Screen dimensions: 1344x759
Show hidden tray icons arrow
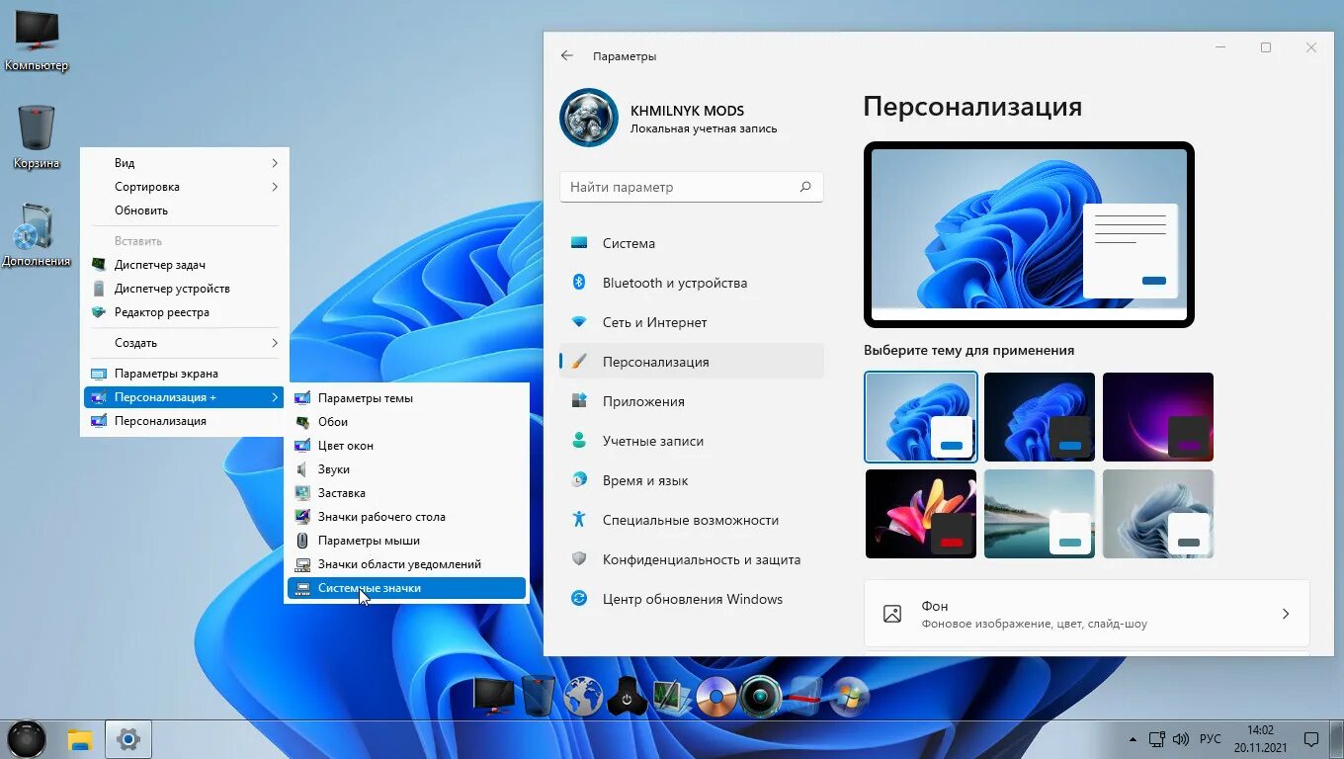tap(1133, 739)
